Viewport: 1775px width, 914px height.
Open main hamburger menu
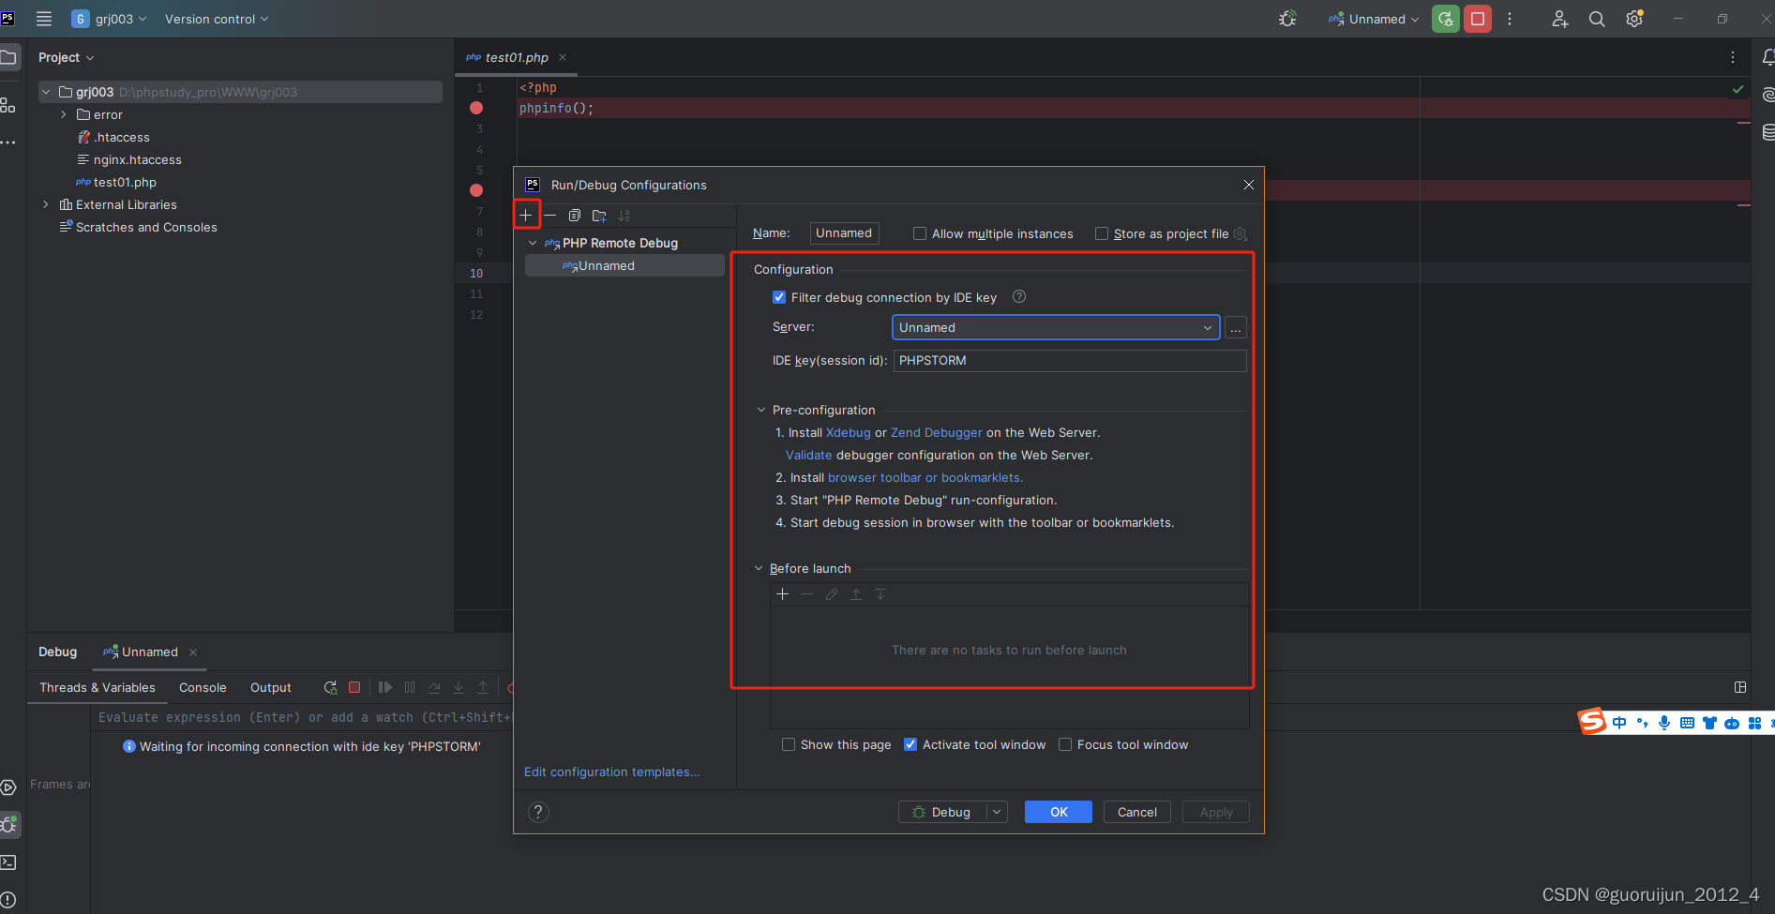click(x=44, y=19)
